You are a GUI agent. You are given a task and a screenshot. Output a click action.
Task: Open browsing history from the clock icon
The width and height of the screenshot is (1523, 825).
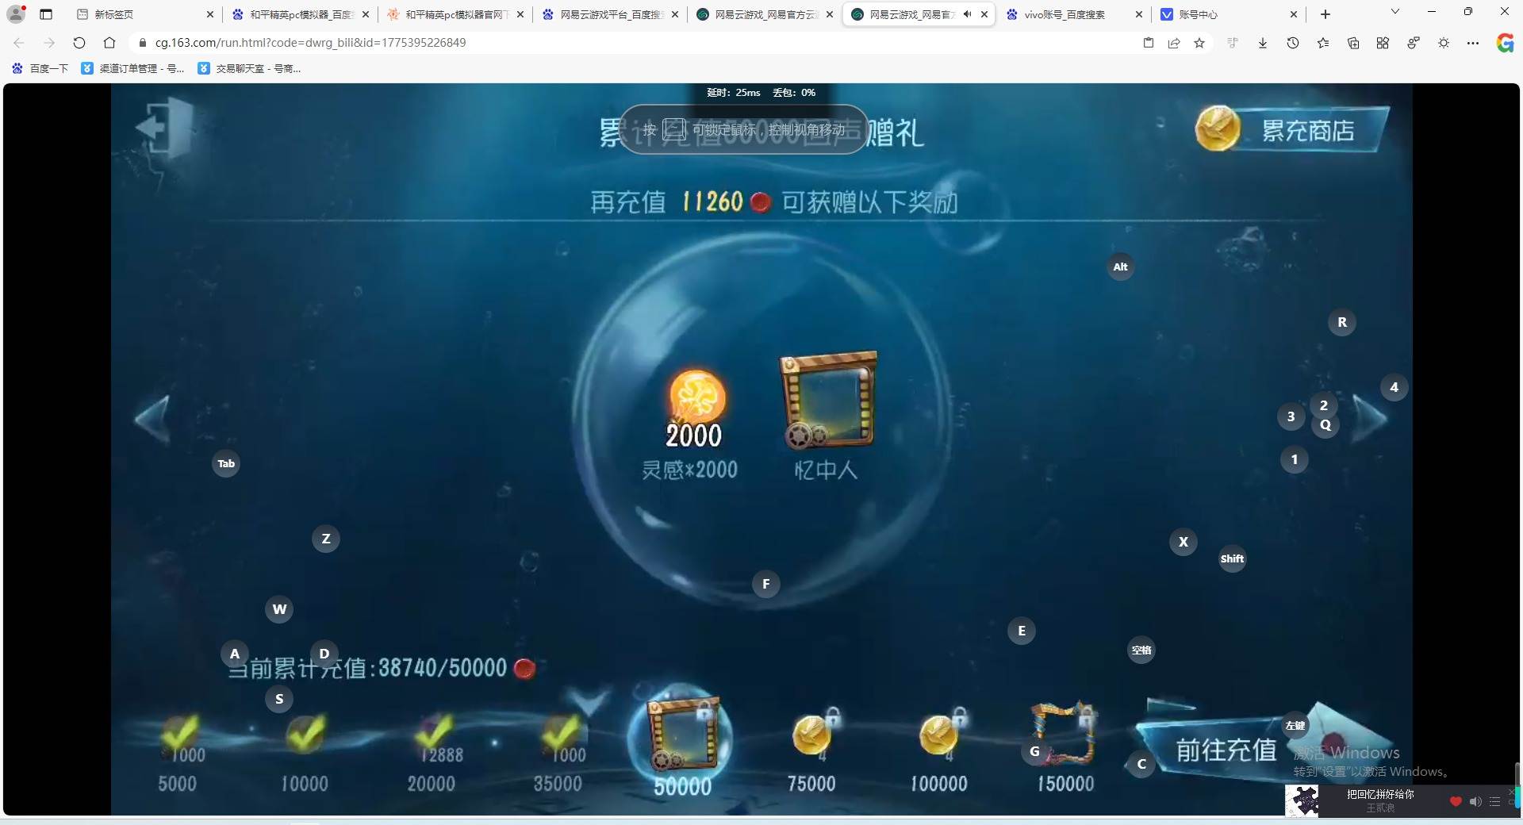[1292, 43]
